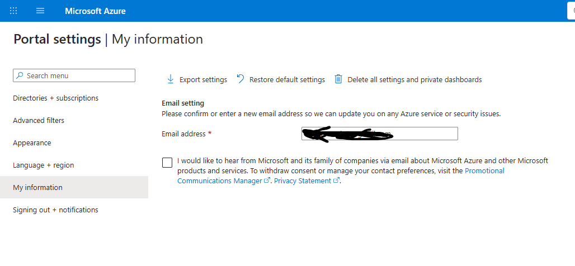Screen dimensions: 575x266
Task: Open the hamburger portal menu
Action: click(40, 11)
